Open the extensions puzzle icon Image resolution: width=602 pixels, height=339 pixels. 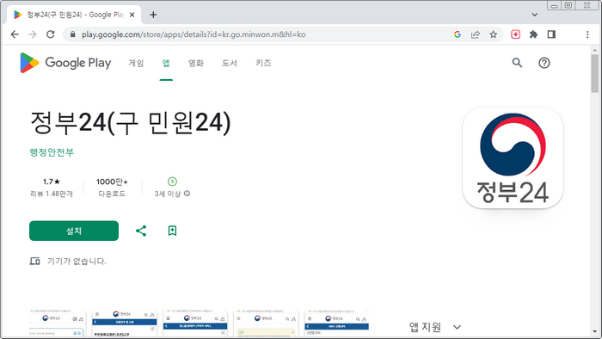click(533, 34)
